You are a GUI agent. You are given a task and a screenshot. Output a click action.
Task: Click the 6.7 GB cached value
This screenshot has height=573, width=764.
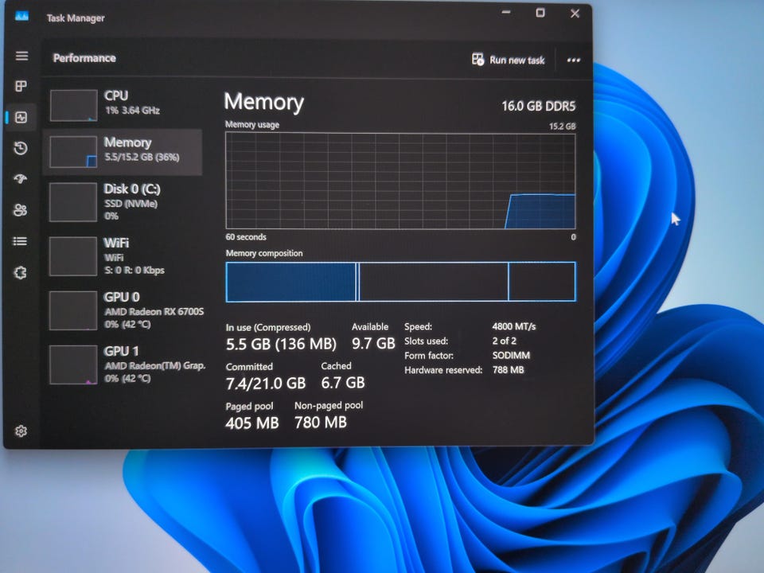pyautogui.click(x=342, y=383)
